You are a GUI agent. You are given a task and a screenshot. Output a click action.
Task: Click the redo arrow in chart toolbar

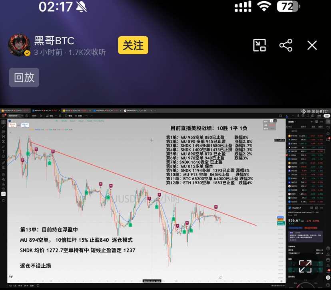(x=92, y=116)
